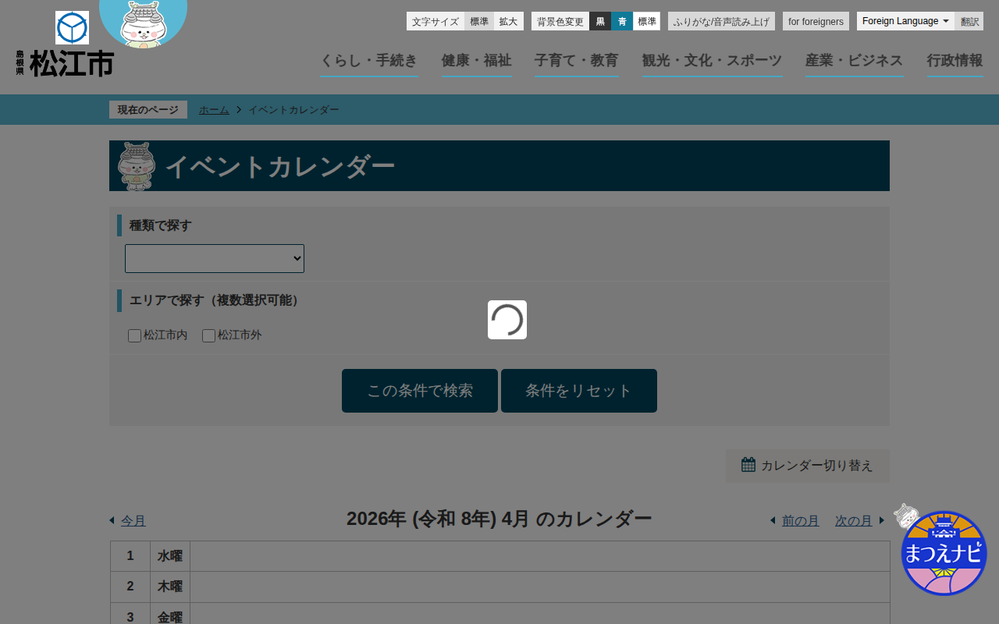Click the 翻訳 button
The width and height of the screenshot is (999, 624).
click(x=969, y=21)
